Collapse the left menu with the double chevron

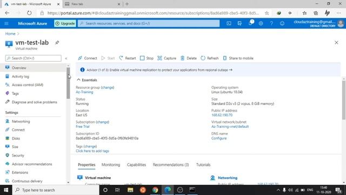coord(66,58)
